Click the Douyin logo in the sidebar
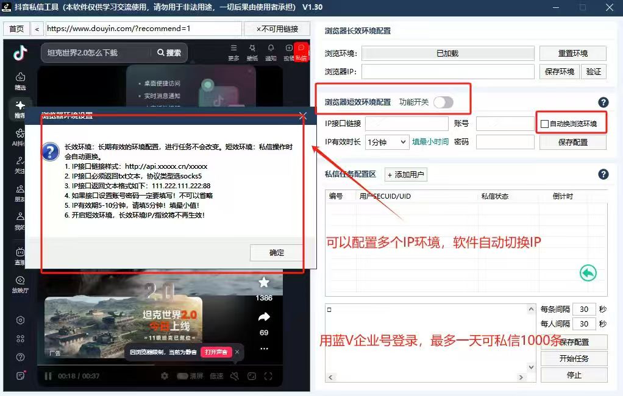 [x=20, y=52]
